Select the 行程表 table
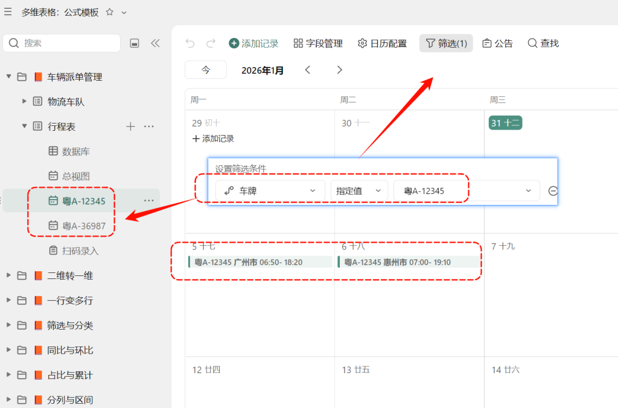 62,127
